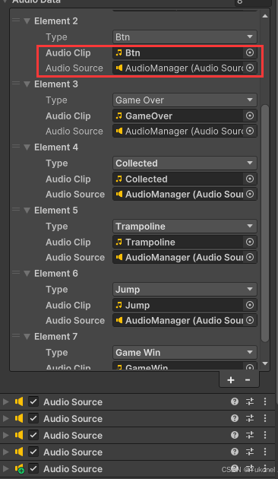Open help for first Audio Source component
The image size is (278, 479).
pyautogui.click(x=235, y=401)
